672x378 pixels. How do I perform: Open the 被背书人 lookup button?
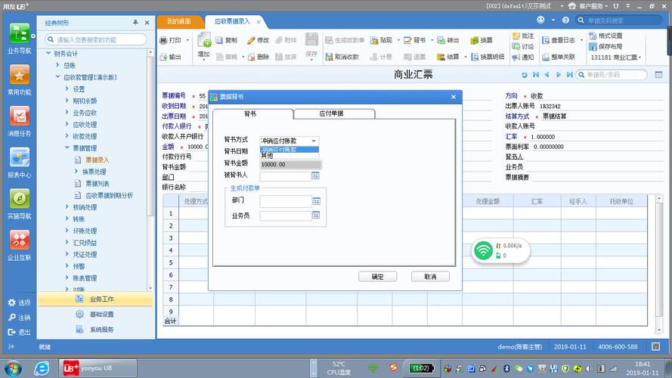[x=315, y=175]
